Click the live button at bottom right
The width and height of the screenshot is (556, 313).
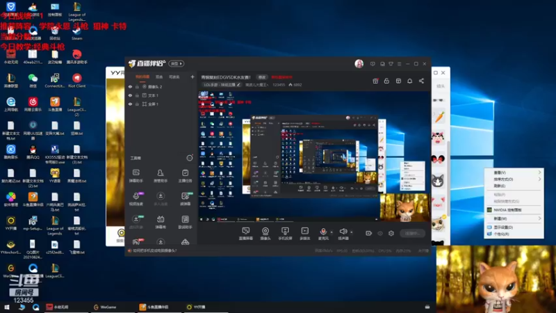[412, 233]
